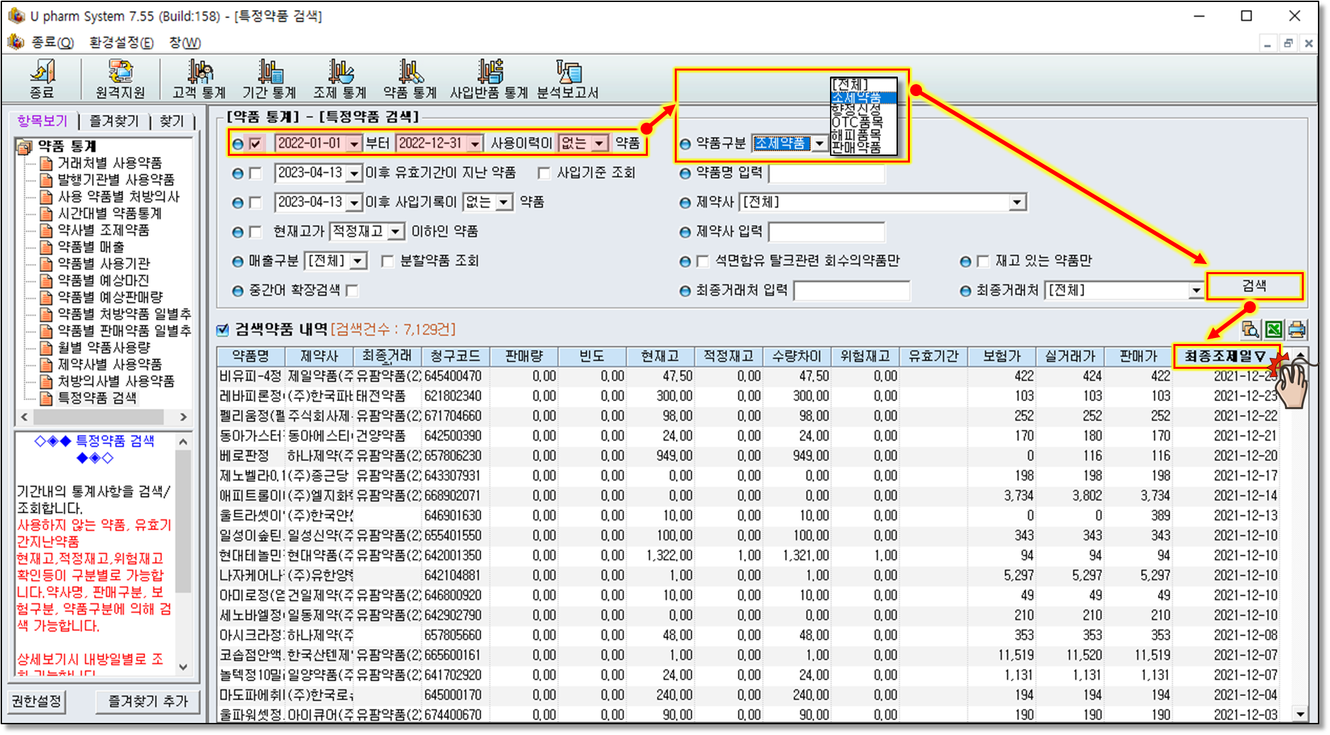1330x735 pixels.
Task: Click the 즐겨찾기 추가 button
Action: [x=148, y=701]
